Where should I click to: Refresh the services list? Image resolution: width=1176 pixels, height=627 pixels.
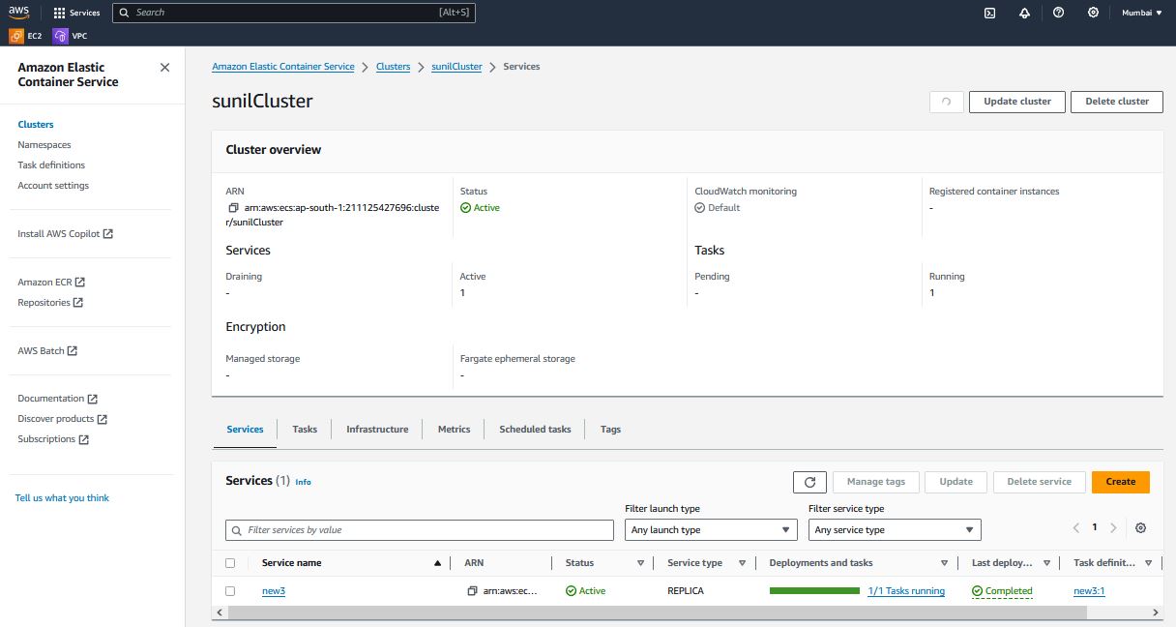(x=809, y=482)
